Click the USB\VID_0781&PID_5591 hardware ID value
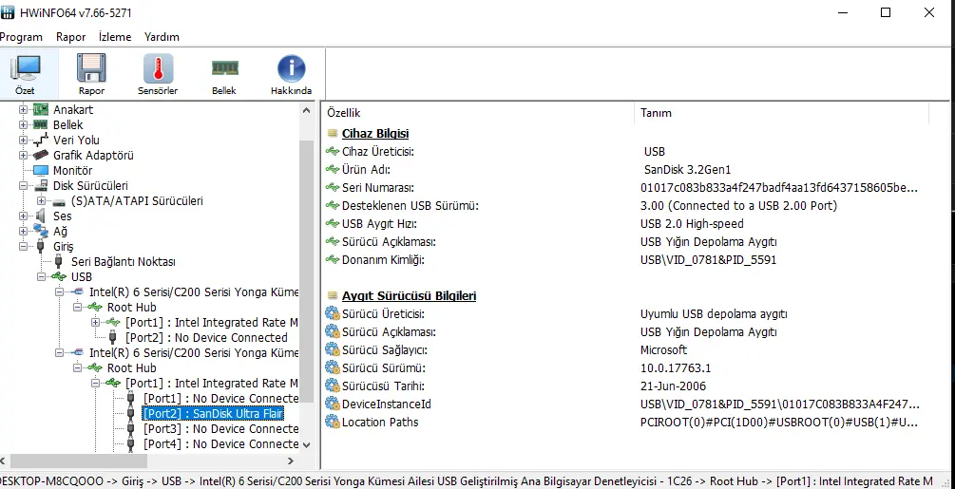The width and height of the screenshot is (955, 489). coord(708,260)
